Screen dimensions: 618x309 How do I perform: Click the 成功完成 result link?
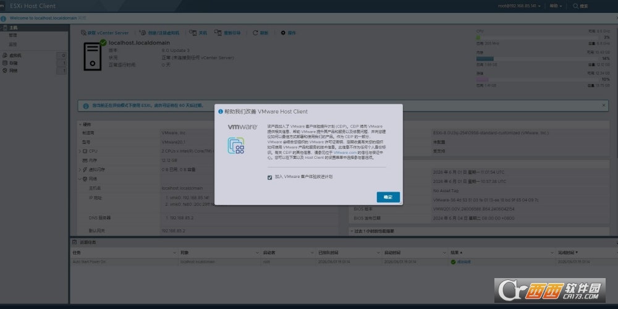pyautogui.click(x=463, y=262)
